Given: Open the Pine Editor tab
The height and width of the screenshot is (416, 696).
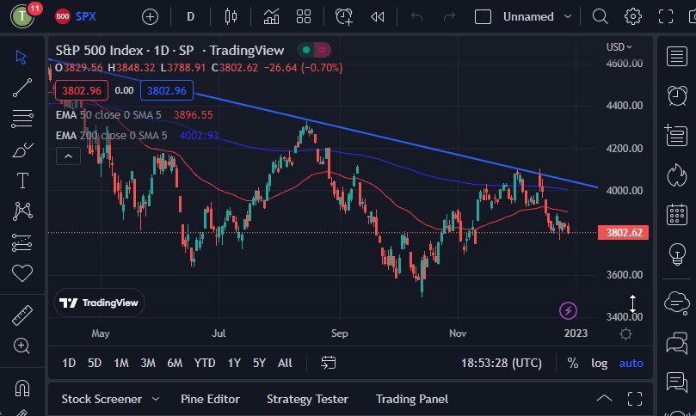Looking at the screenshot, I should tap(210, 399).
